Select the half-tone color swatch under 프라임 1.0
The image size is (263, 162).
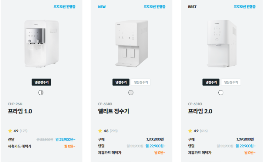(x=41, y=93)
